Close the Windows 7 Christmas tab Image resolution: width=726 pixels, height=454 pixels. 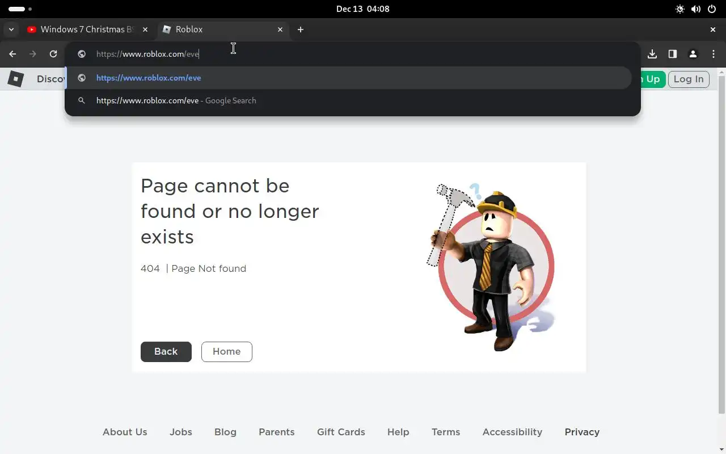[x=145, y=30]
